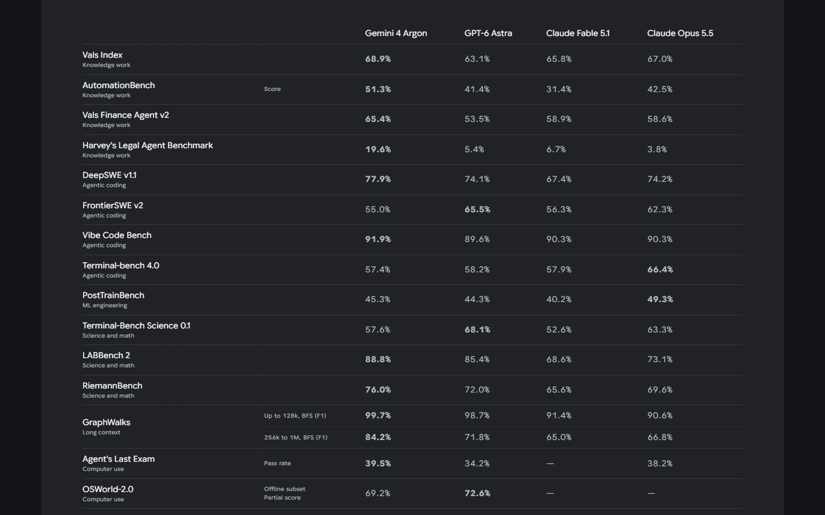Select the 'ML engineering' subtitle under PostTrainBench
The height and width of the screenshot is (515, 825).
(105, 306)
